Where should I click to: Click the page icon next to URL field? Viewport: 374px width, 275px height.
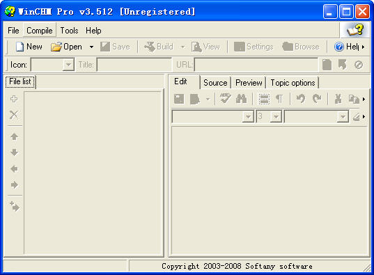(327, 65)
